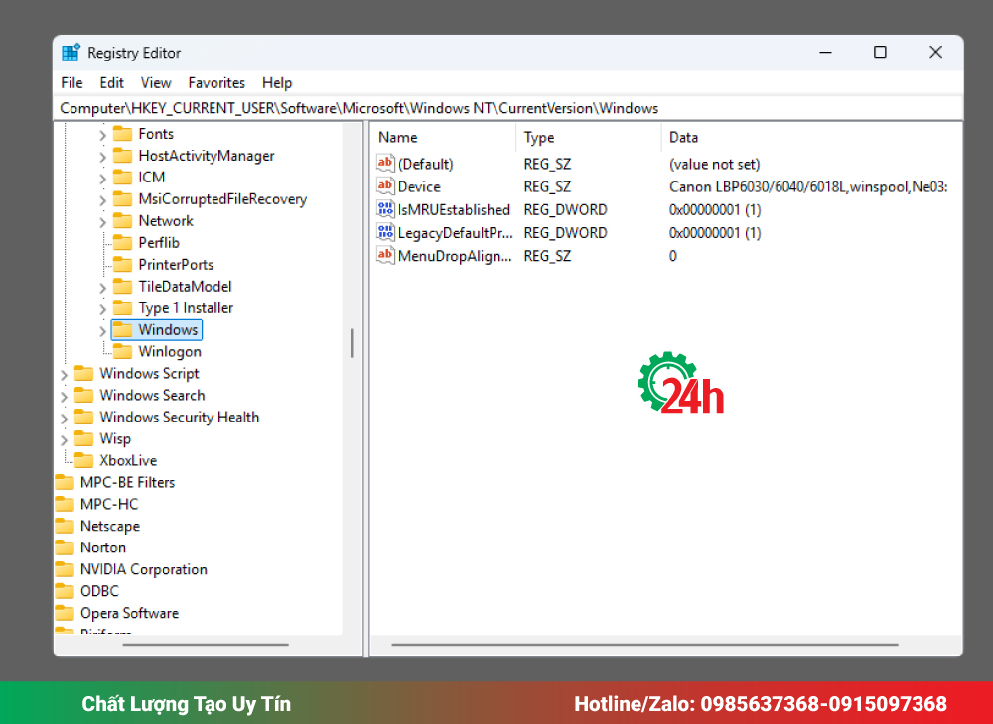Click the MenuDropAlign... string value icon
Image resolution: width=993 pixels, height=724 pixels.
pyautogui.click(x=385, y=256)
